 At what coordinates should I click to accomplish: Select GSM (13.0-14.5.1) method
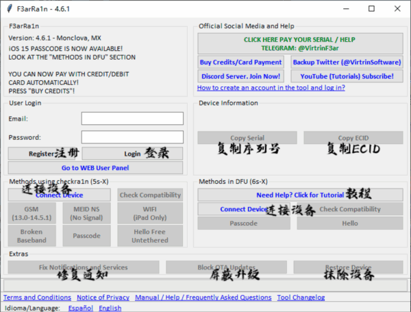coord(32,213)
